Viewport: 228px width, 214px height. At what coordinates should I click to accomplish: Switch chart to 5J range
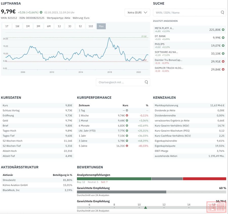[x=80, y=26]
